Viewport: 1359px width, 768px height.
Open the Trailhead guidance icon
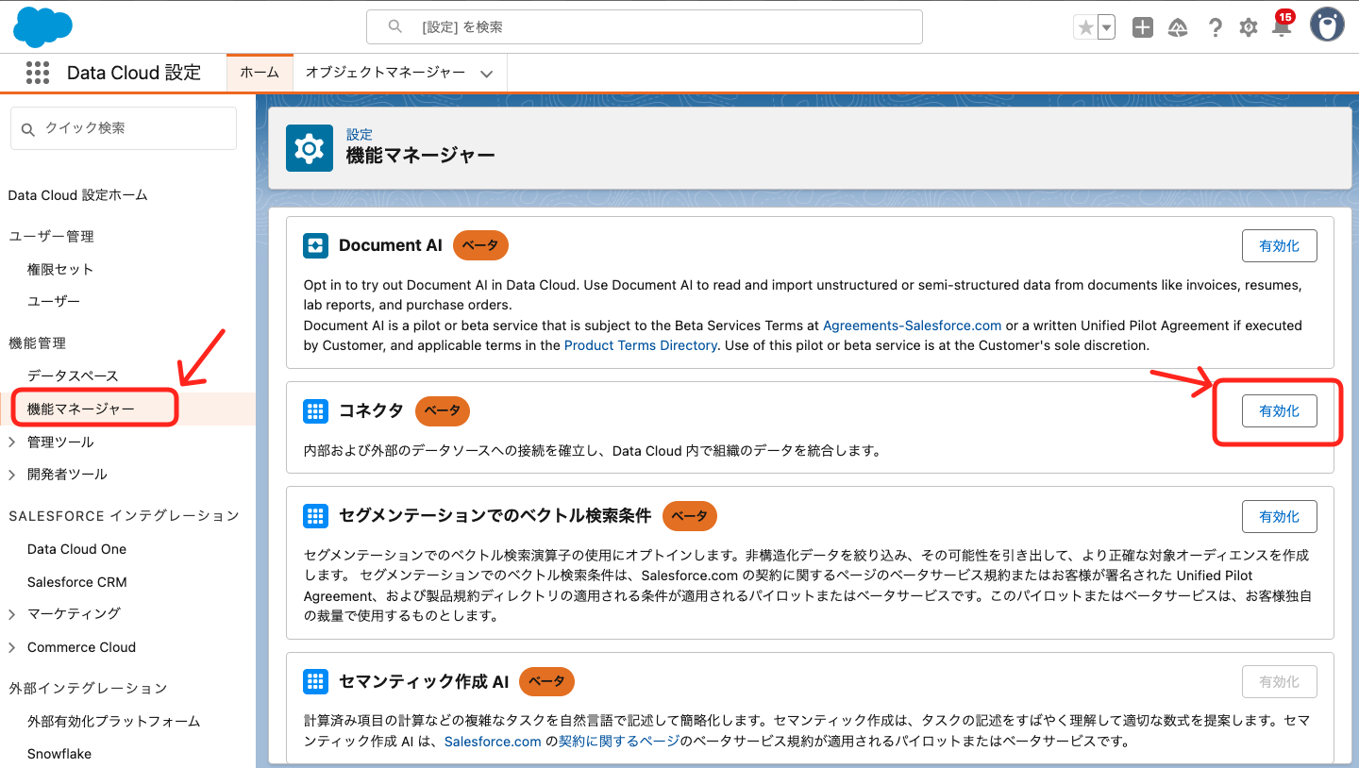tap(1178, 27)
